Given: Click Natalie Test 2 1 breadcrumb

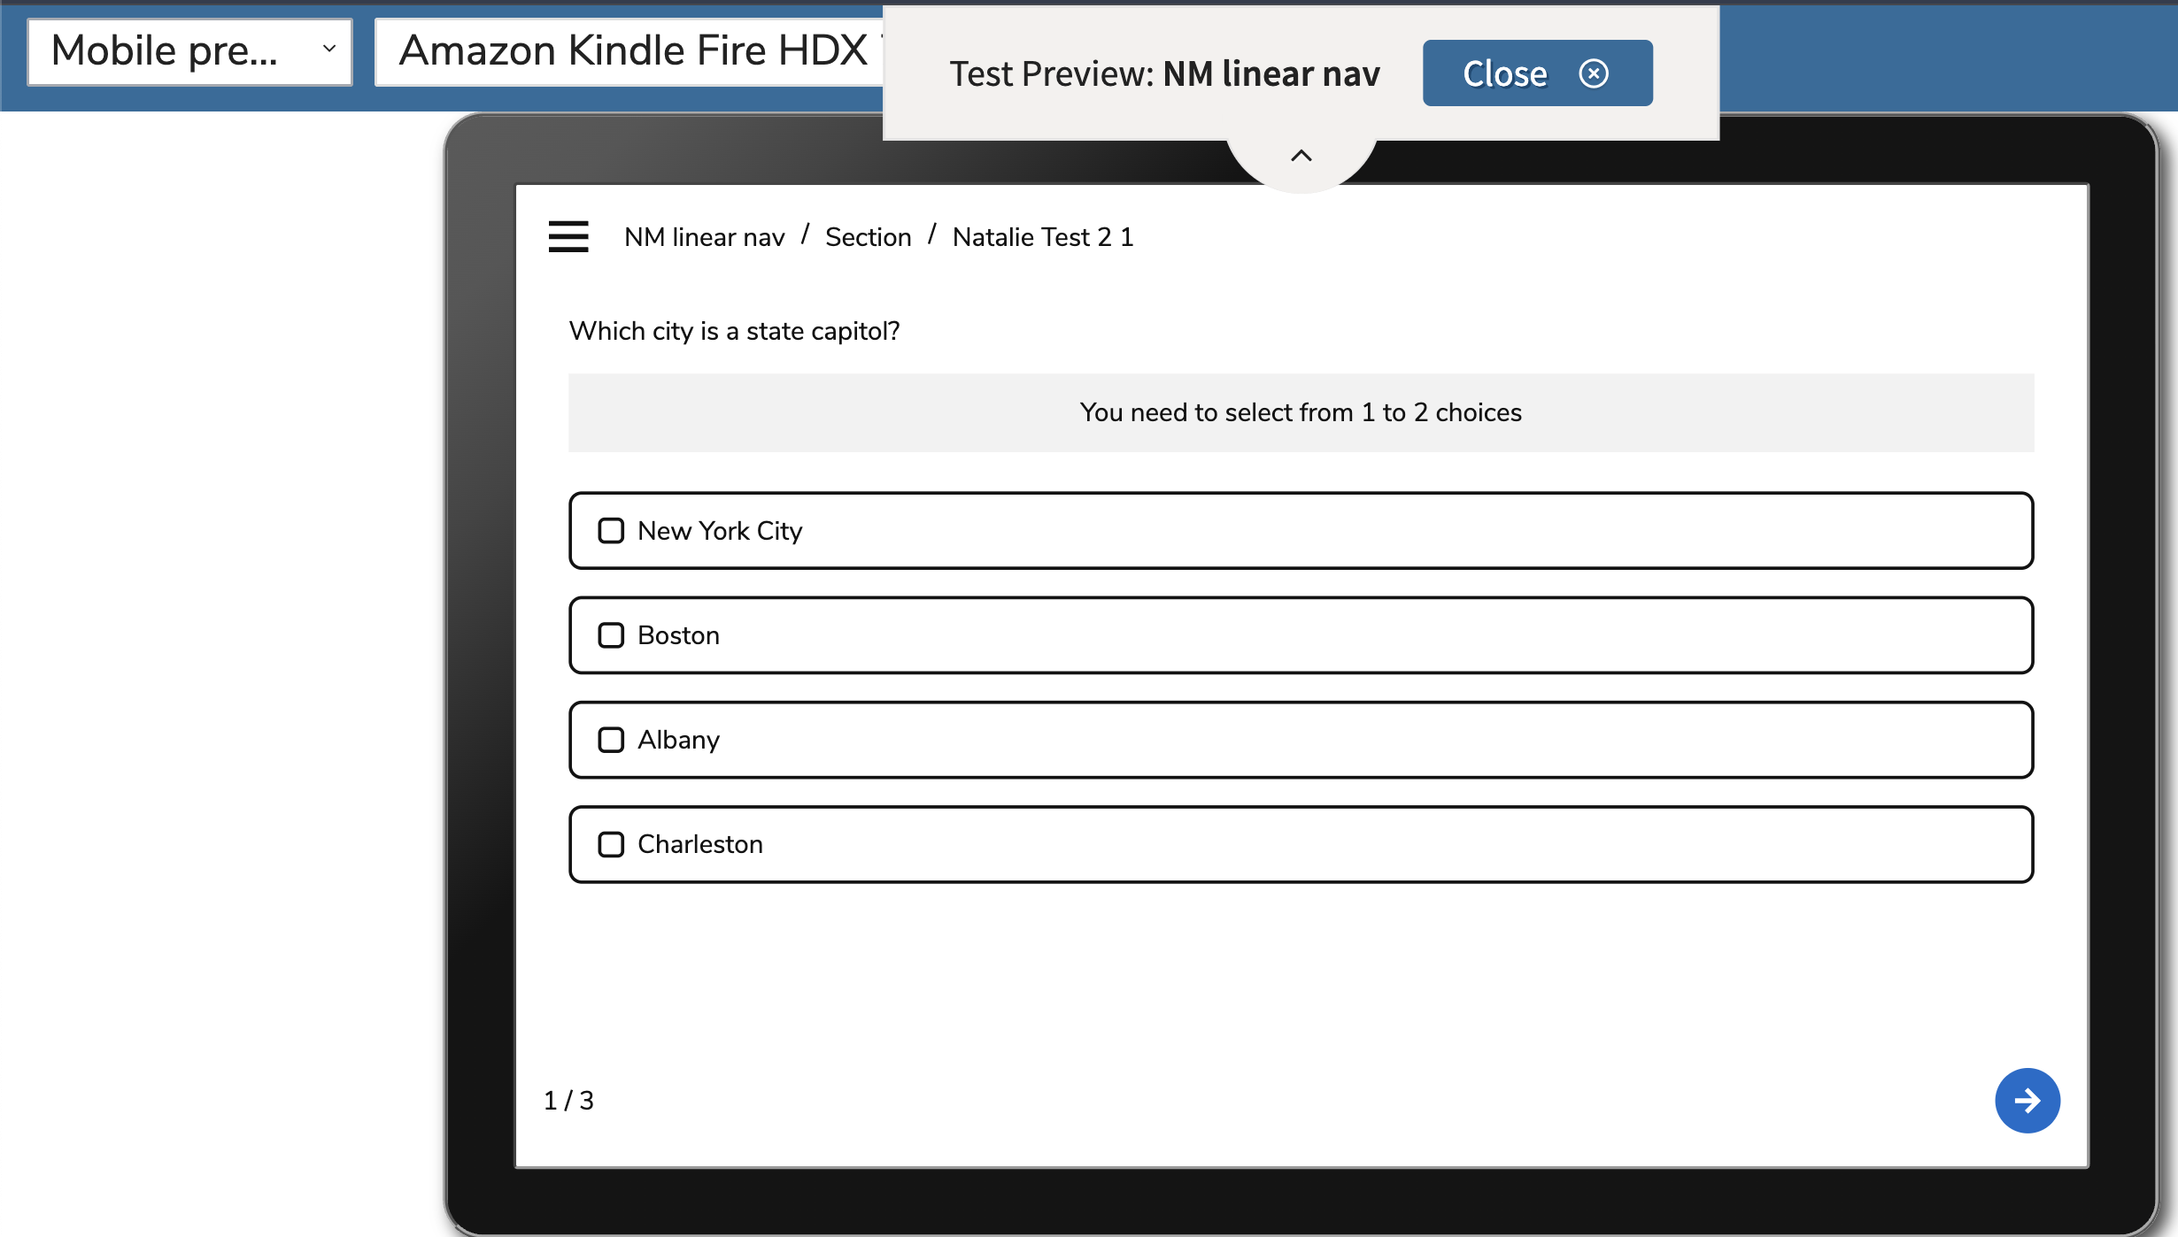Looking at the screenshot, I should (1042, 237).
